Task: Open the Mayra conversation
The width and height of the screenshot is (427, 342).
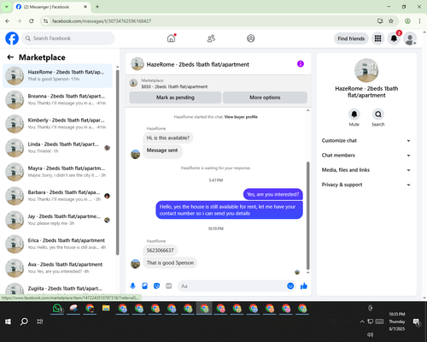Action: click(57, 172)
